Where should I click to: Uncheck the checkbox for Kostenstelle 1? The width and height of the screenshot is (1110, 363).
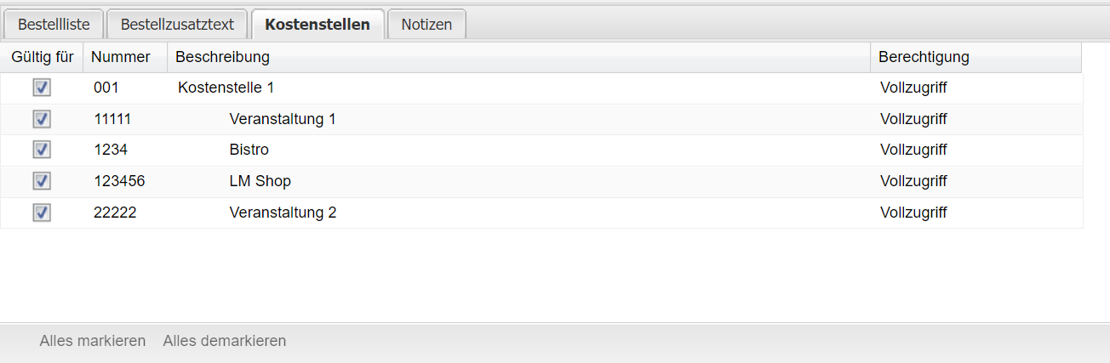coord(42,88)
